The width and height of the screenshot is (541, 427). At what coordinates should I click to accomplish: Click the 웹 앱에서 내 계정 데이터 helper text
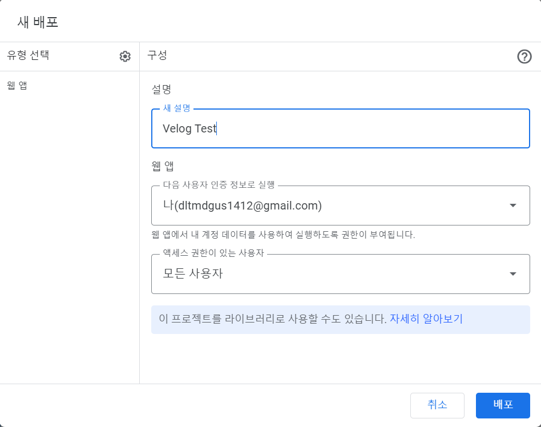click(x=283, y=235)
